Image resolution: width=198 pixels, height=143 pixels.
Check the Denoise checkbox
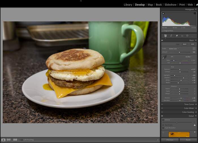click(x=163, y=120)
